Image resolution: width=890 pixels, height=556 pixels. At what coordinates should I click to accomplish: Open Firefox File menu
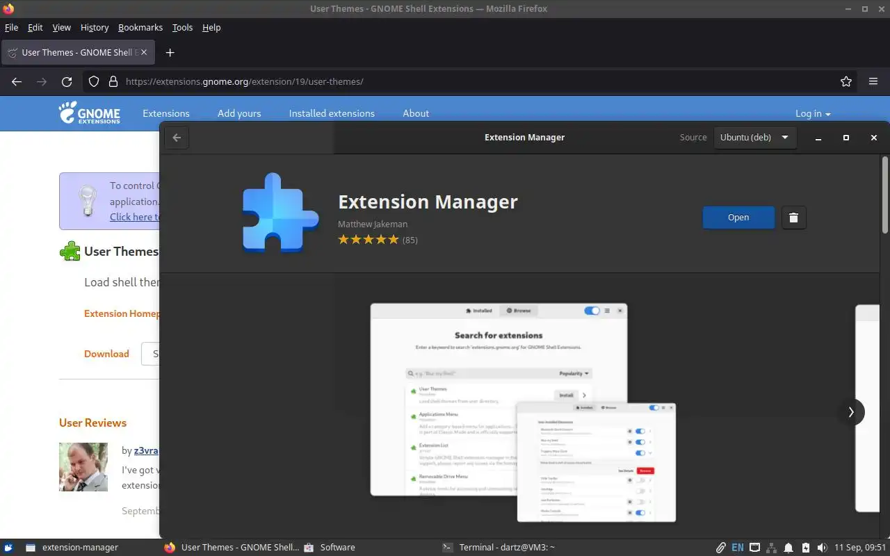[x=11, y=28]
